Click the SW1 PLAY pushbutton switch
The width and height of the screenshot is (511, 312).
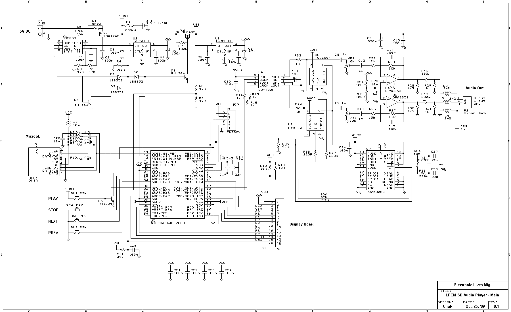77,198
